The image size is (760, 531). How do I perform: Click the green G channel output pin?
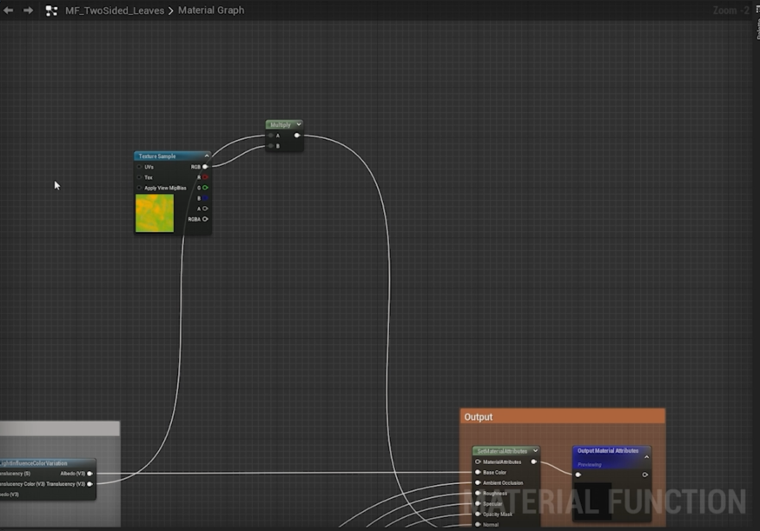pos(205,188)
